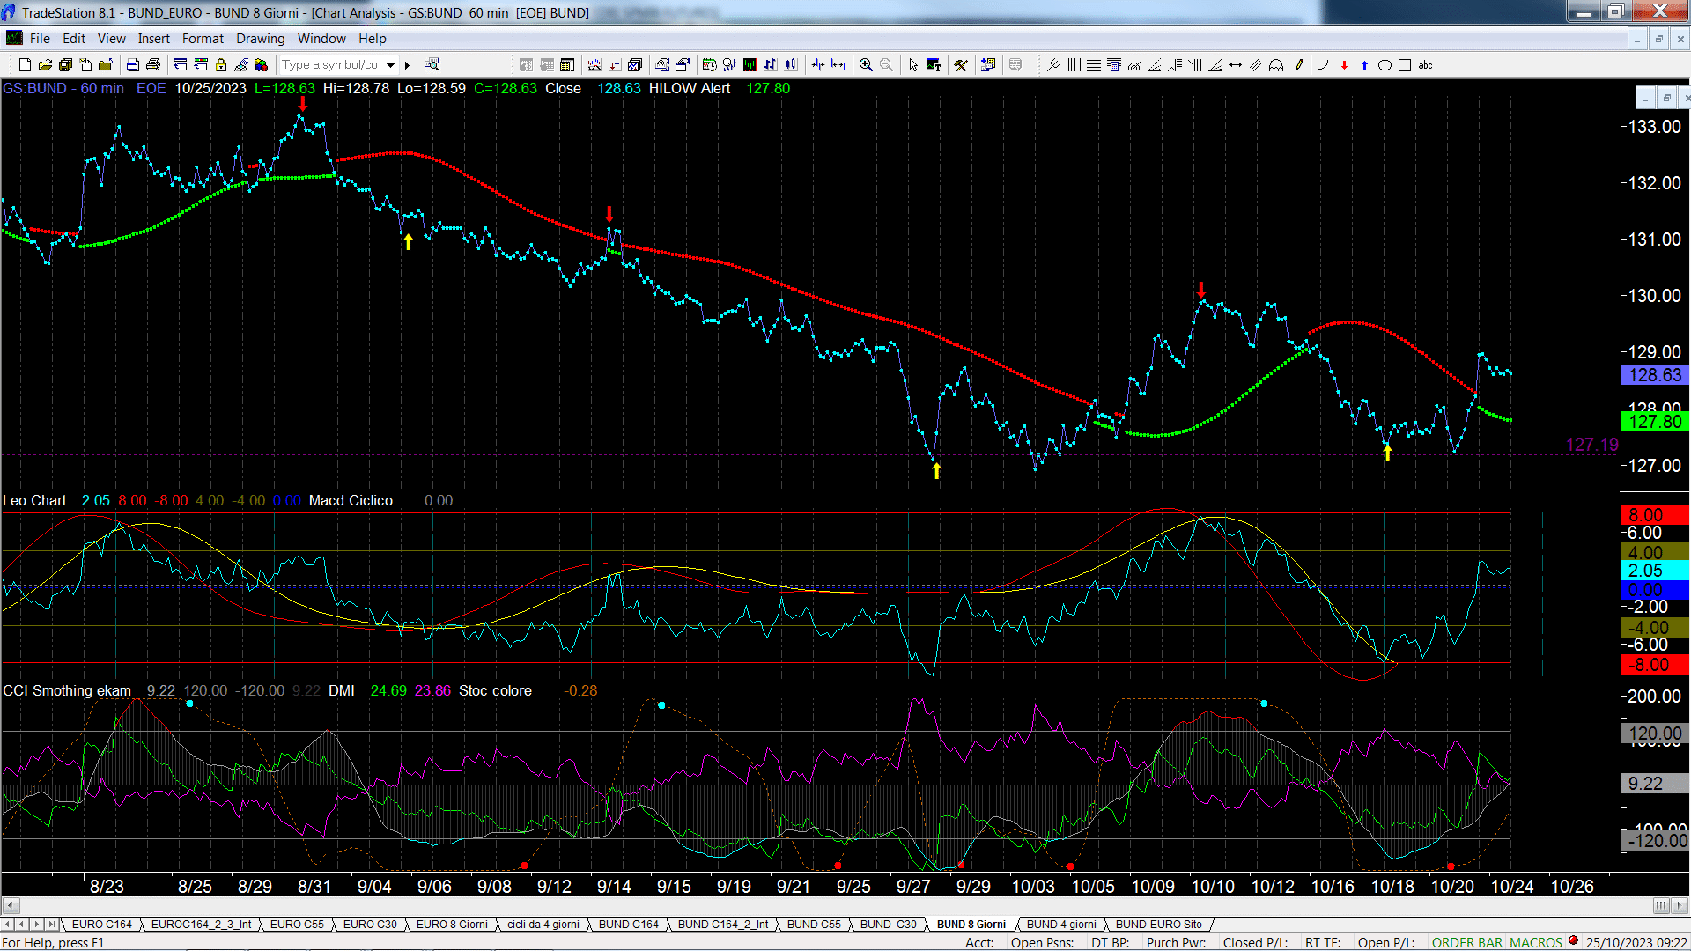1691x951 pixels.
Task: Select the candlestick chart style icon
Action: click(791, 65)
